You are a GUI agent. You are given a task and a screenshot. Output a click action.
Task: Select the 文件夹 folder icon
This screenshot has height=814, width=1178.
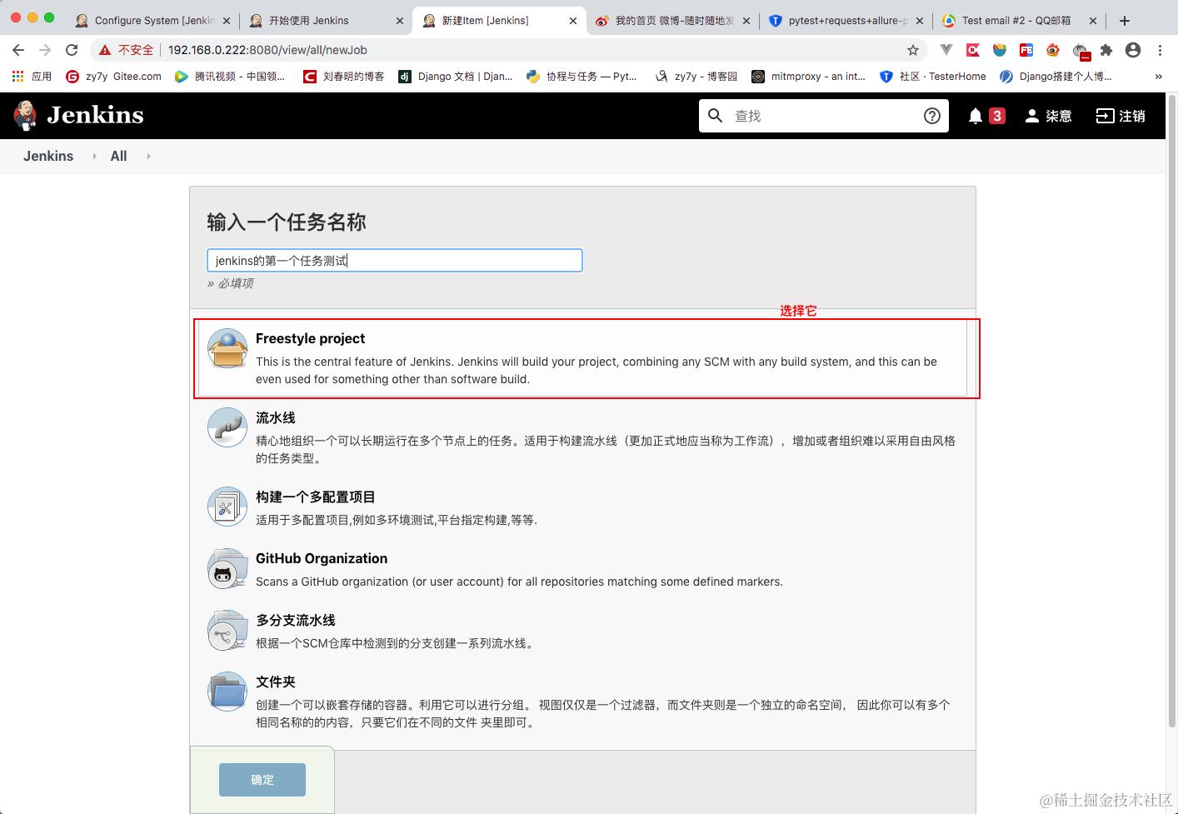coord(227,692)
